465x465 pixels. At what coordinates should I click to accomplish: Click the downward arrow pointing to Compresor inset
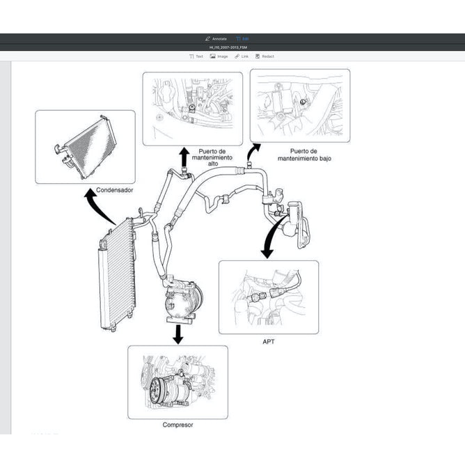(178, 333)
